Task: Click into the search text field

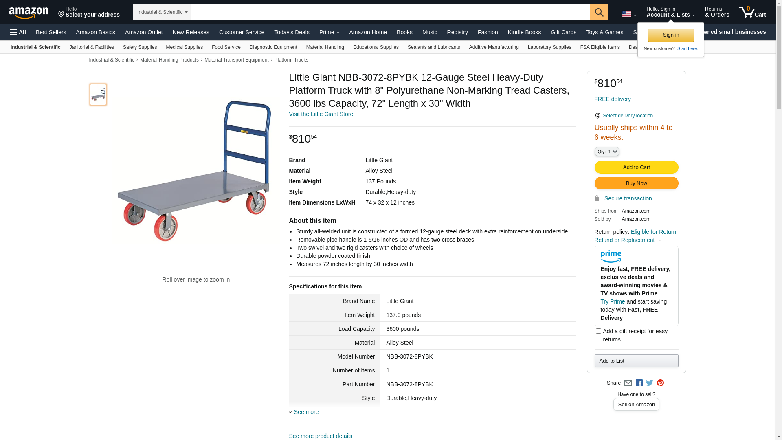Action: [390, 12]
